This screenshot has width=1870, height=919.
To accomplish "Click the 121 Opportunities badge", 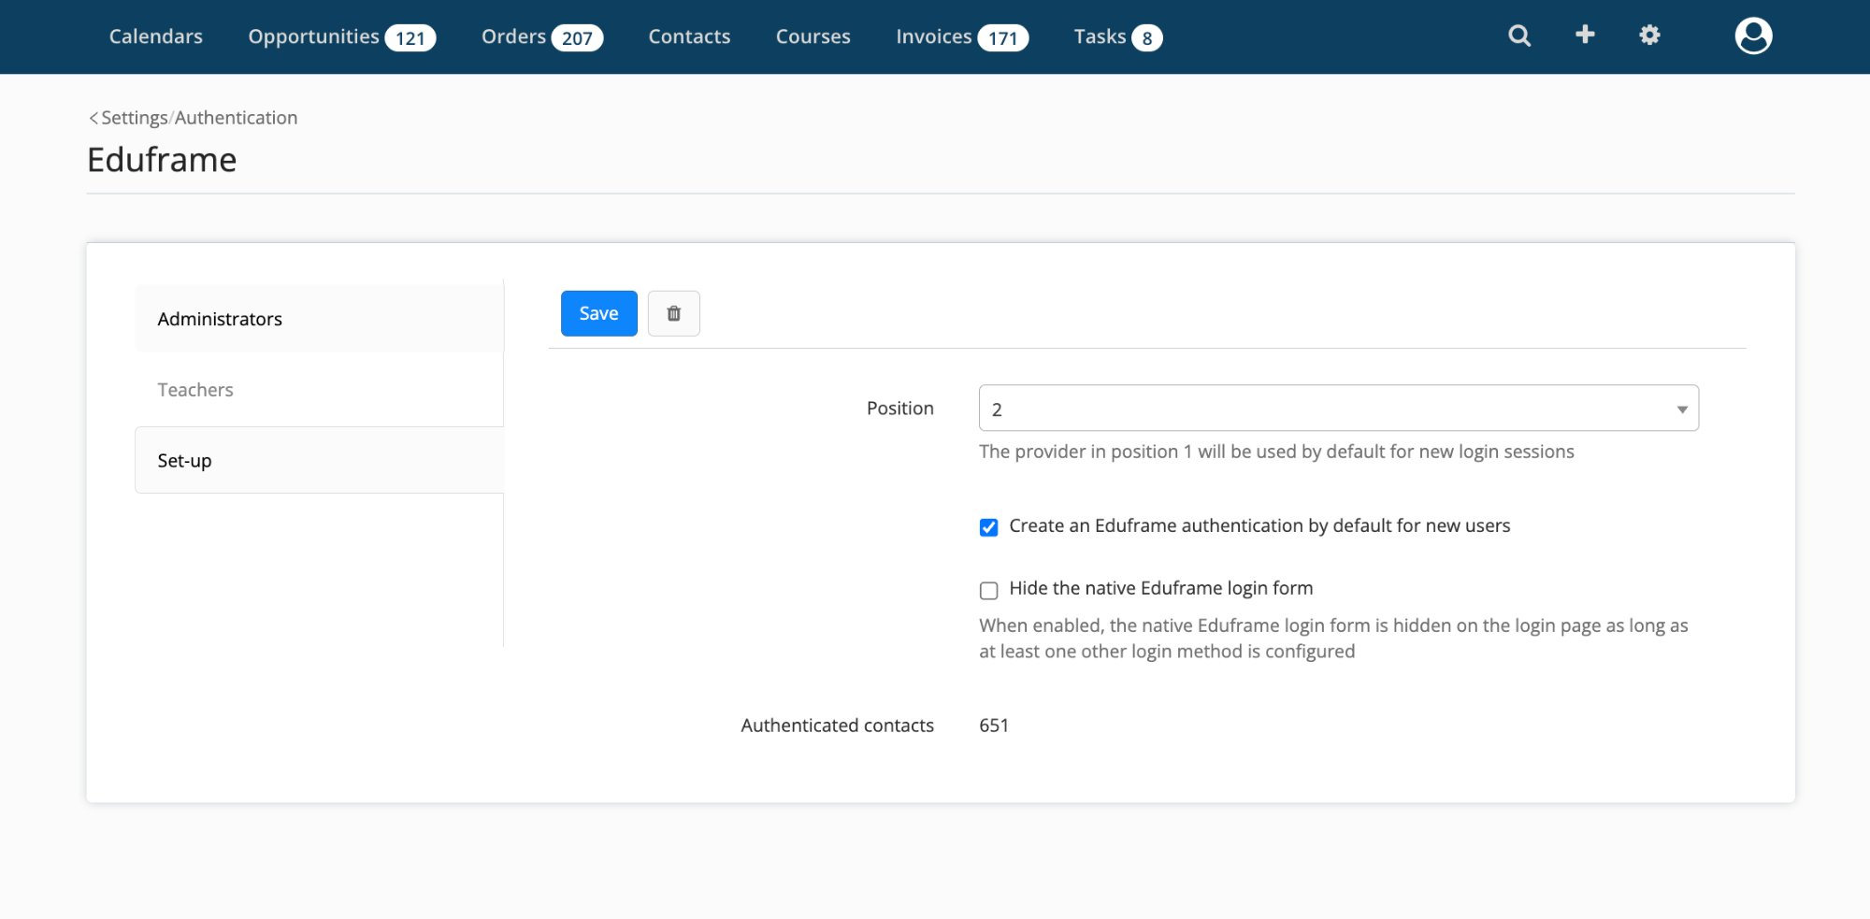I will tap(410, 38).
